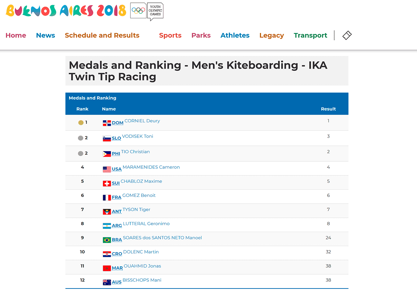Click the medal icon in VODISEK's row
417x293 pixels.
point(81,138)
